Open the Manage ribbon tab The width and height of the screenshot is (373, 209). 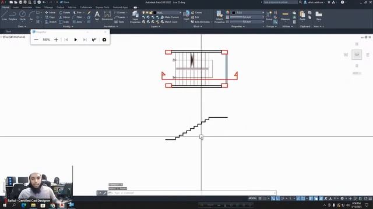pyautogui.click(x=48, y=8)
